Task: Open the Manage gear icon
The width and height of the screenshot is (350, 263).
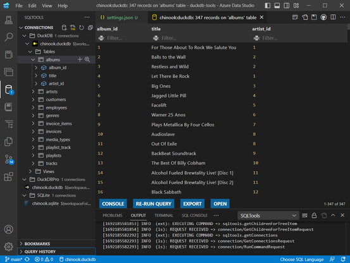Action: (x=8, y=247)
